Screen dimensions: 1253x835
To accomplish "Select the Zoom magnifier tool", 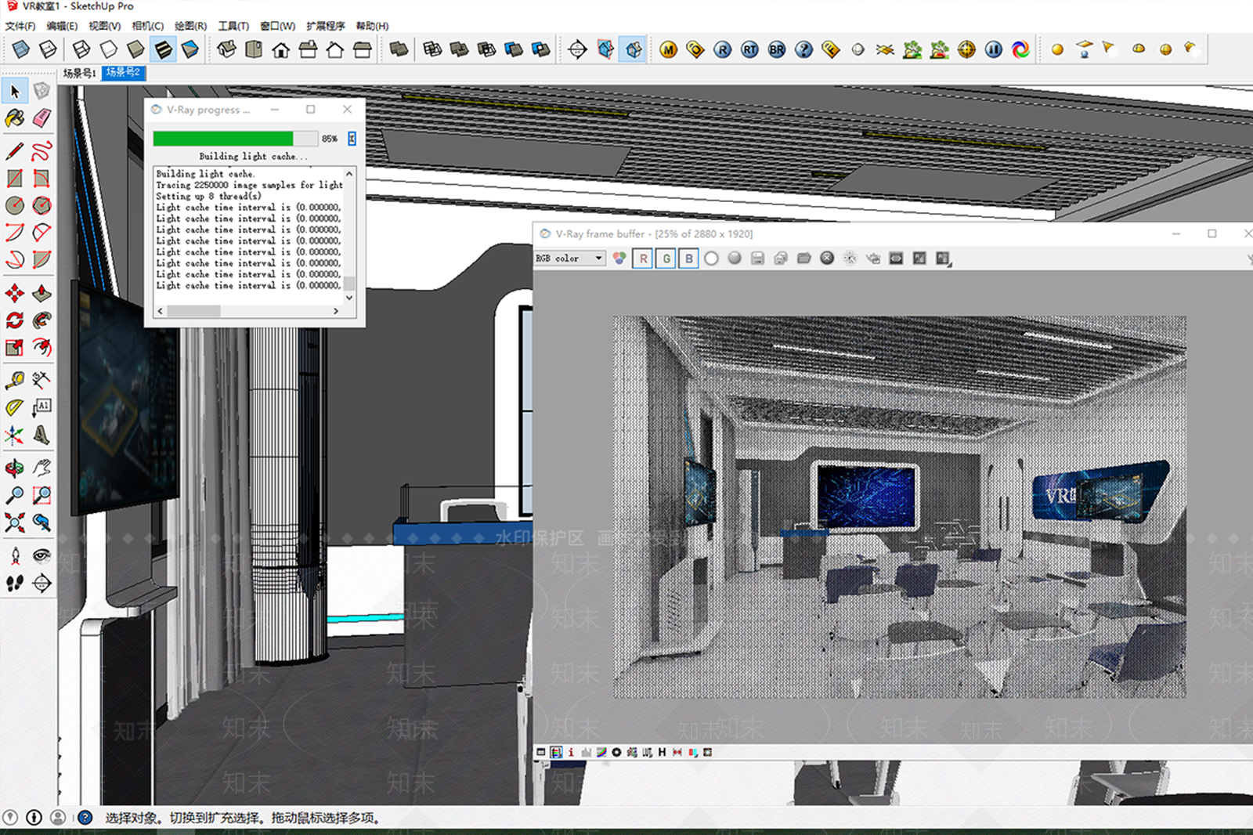I will (15, 495).
